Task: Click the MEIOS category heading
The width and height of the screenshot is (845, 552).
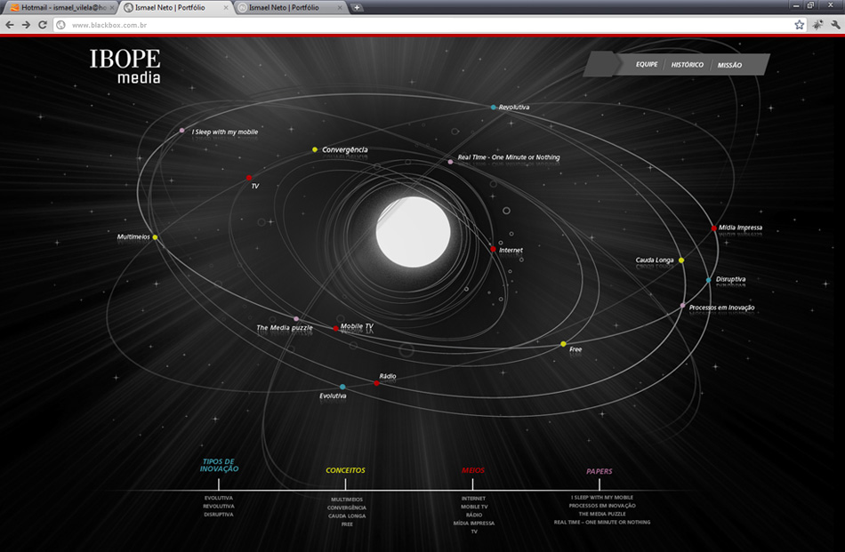Action: tap(473, 470)
